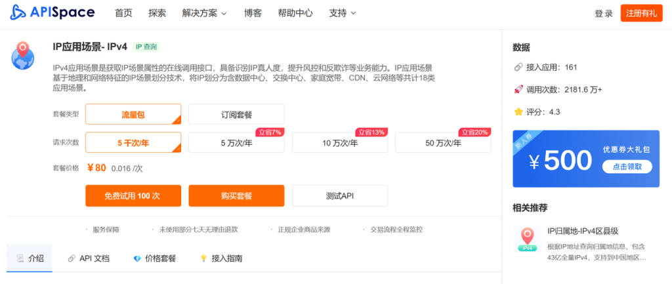Select the 订阅套餐 package type
The image size is (672, 284).
click(236, 114)
